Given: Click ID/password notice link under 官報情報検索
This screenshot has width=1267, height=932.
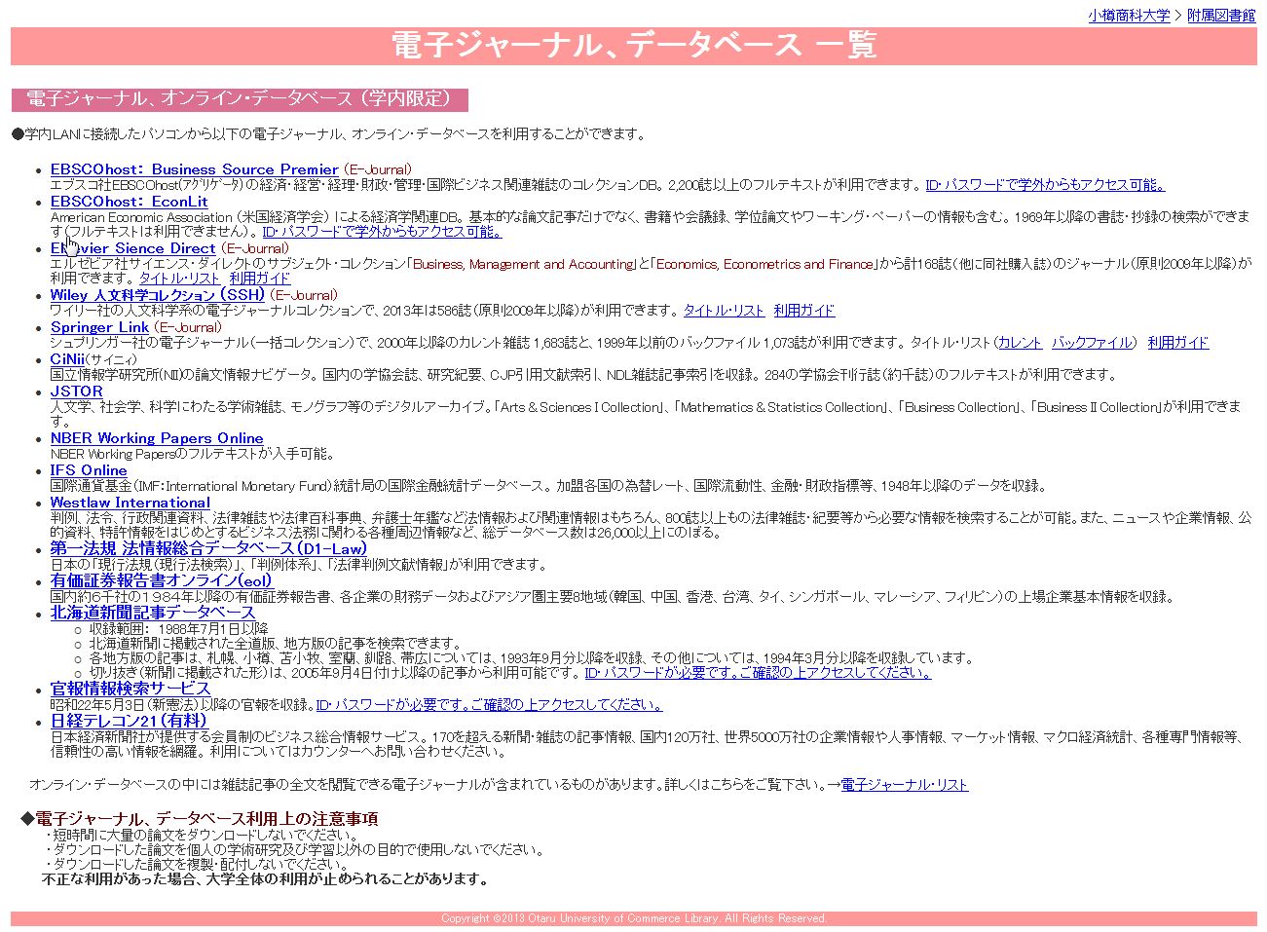Looking at the screenshot, I should [x=489, y=705].
